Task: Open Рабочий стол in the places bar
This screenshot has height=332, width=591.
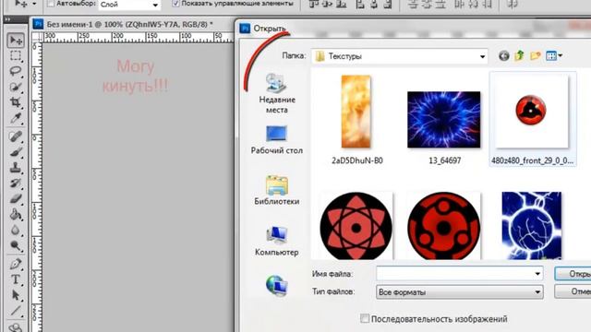Action: pos(277,139)
